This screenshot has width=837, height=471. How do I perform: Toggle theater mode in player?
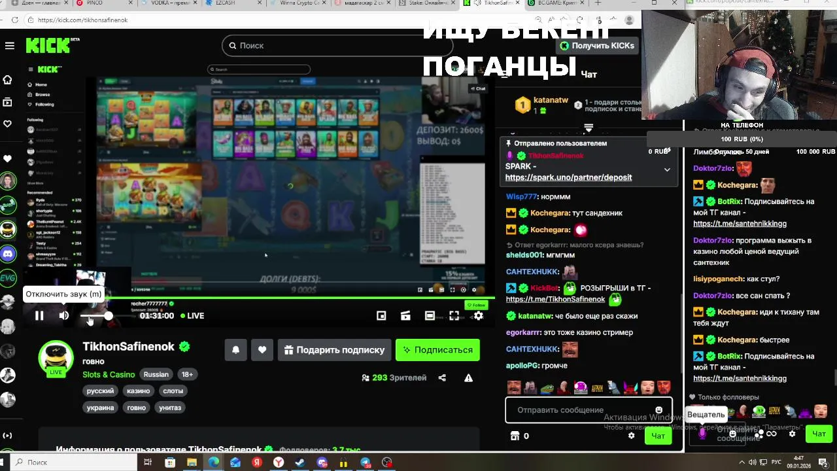click(430, 315)
